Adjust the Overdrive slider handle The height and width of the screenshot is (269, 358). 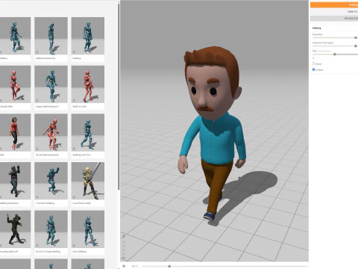pos(356,37)
